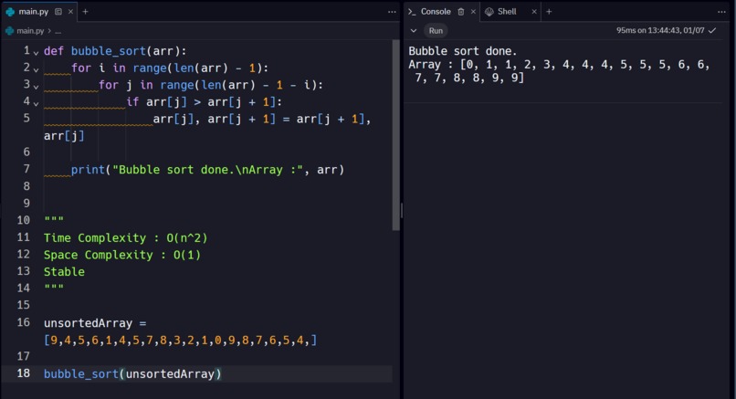Click the bubble_sort function name on line 1
This screenshot has width=736, height=399.
pos(109,51)
